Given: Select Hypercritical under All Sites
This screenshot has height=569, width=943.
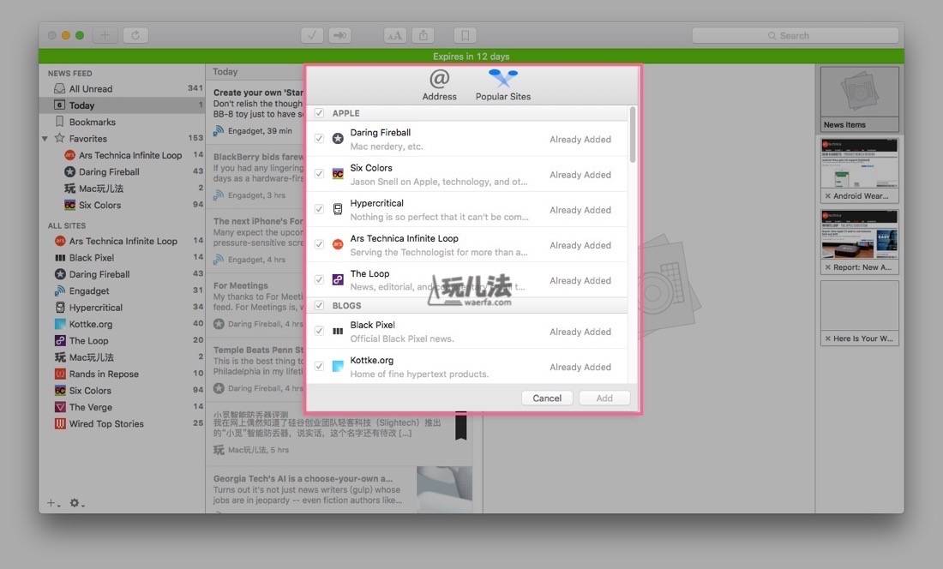Looking at the screenshot, I should pyautogui.click(x=122, y=308).
